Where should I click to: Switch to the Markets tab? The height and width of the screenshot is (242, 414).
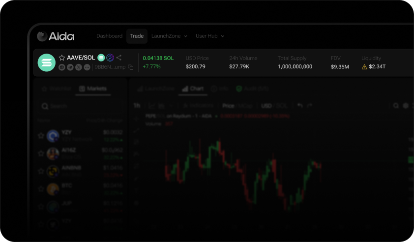click(x=93, y=89)
